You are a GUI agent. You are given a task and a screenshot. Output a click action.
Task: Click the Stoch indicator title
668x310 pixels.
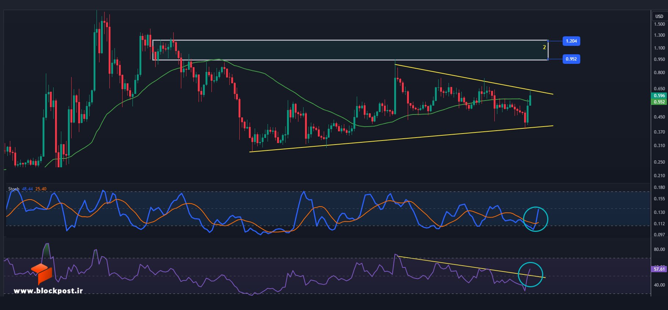coord(14,189)
